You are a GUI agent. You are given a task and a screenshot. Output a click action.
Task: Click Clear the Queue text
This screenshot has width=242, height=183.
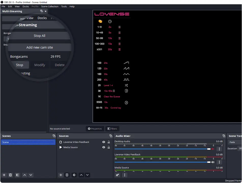click(x=112, y=97)
